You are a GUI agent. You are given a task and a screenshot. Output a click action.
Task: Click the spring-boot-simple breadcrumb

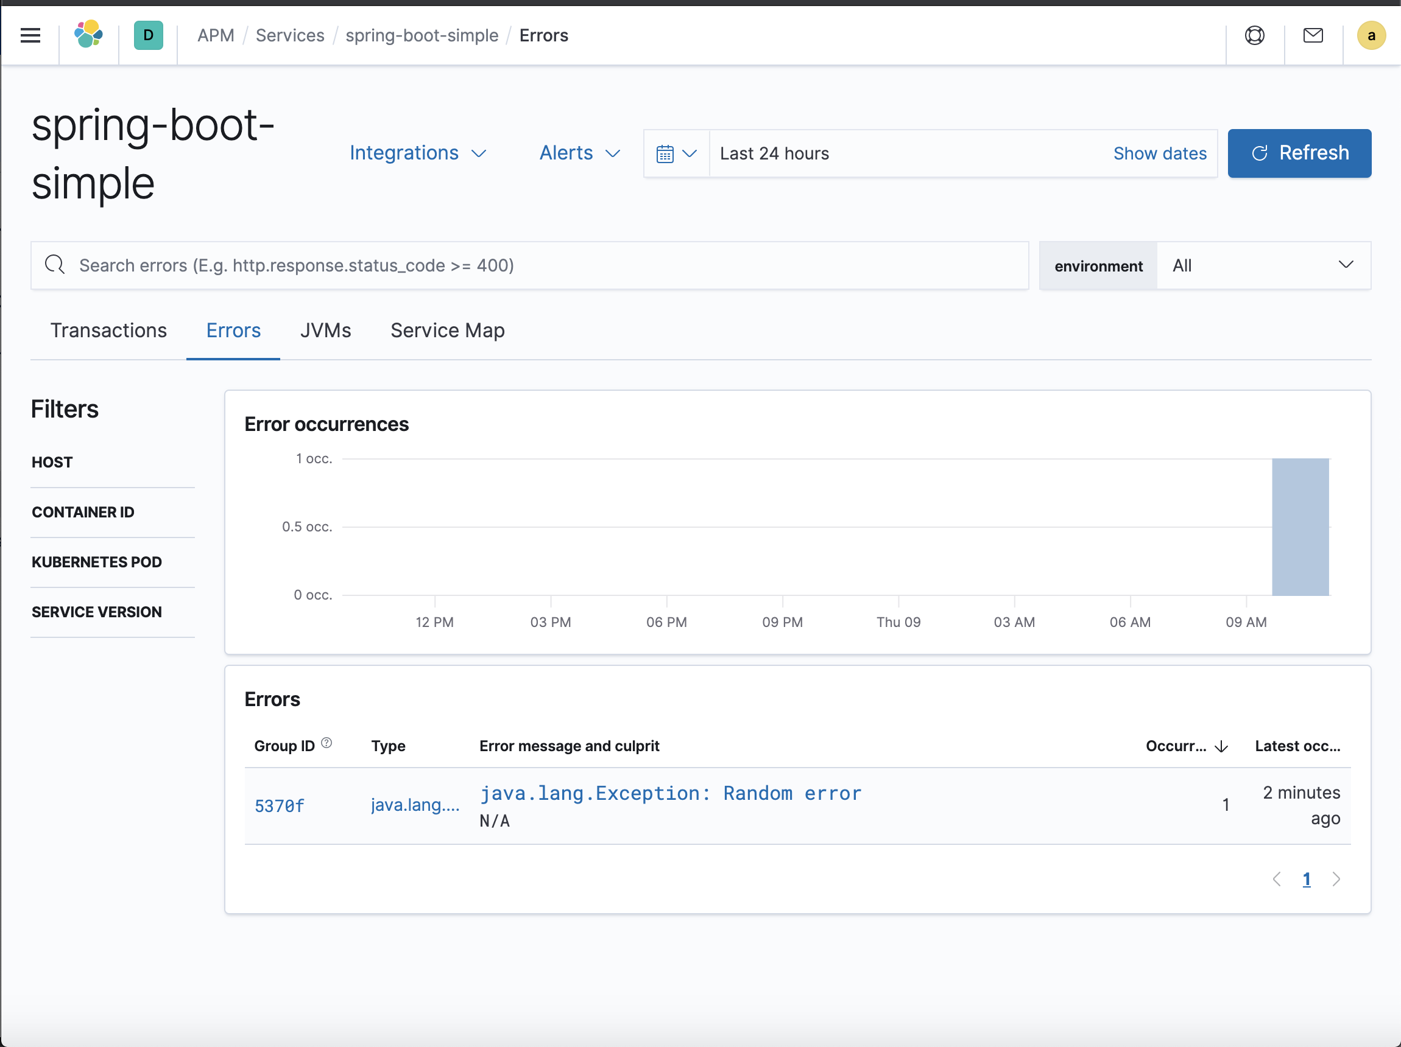coord(422,35)
